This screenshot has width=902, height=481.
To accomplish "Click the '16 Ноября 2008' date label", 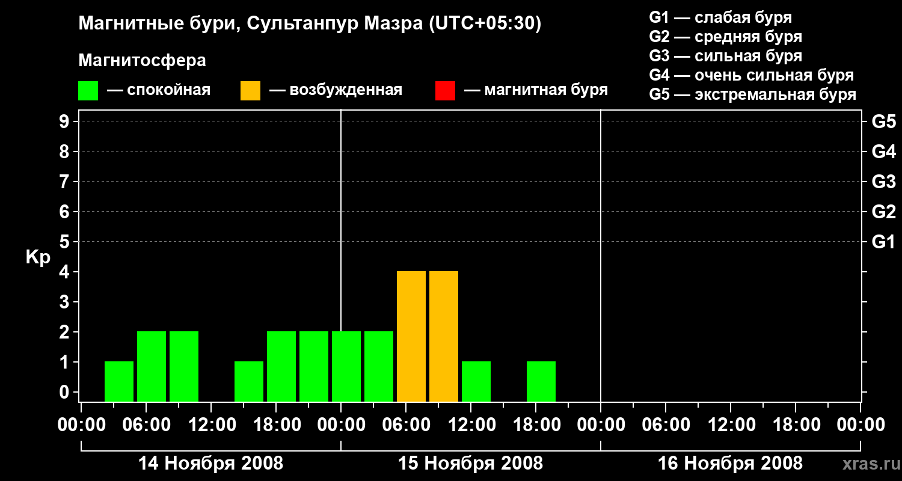I will pyautogui.click(x=730, y=463).
